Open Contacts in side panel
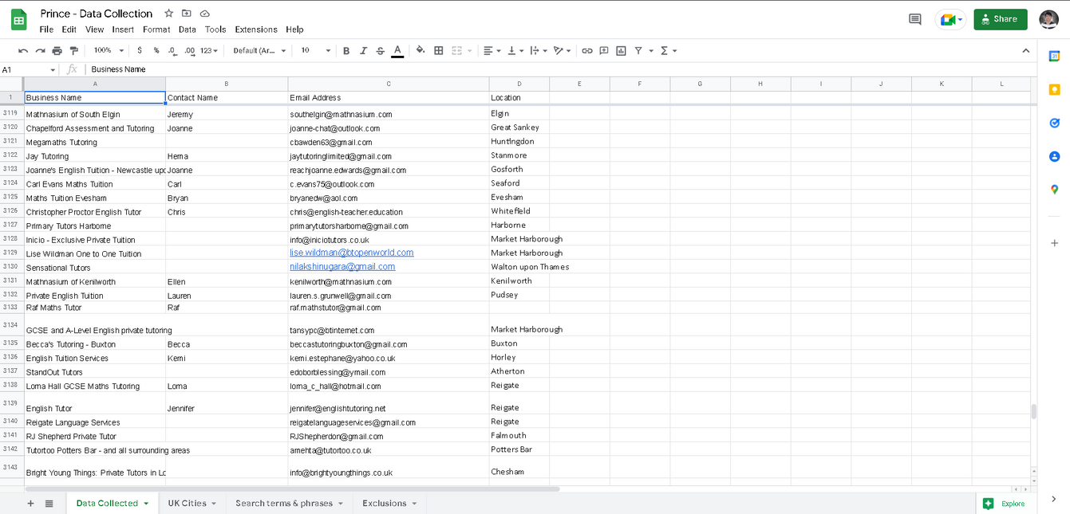The height and width of the screenshot is (514, 1070). (1054, 156)
